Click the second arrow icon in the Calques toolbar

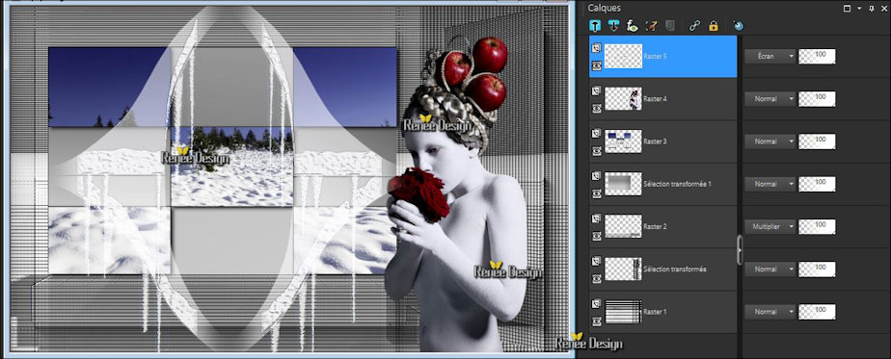(613, 26)
